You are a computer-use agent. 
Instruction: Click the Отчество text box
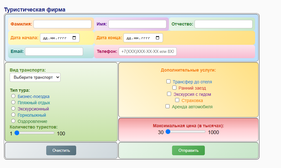coord(223,24)
